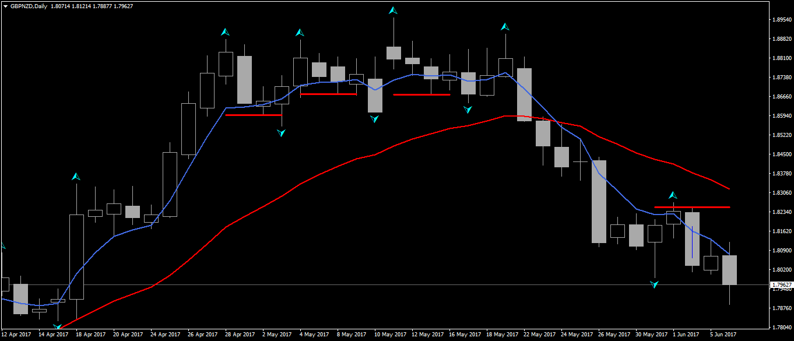Select the down fractal arrow below 30 May candle
The width and height of the screenshot is (794, 341).
pyautogui.click(x=654, y=284)
